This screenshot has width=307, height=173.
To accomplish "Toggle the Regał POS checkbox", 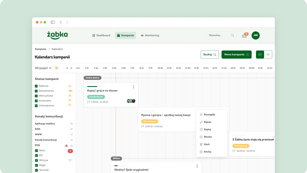I will (36, 165).
